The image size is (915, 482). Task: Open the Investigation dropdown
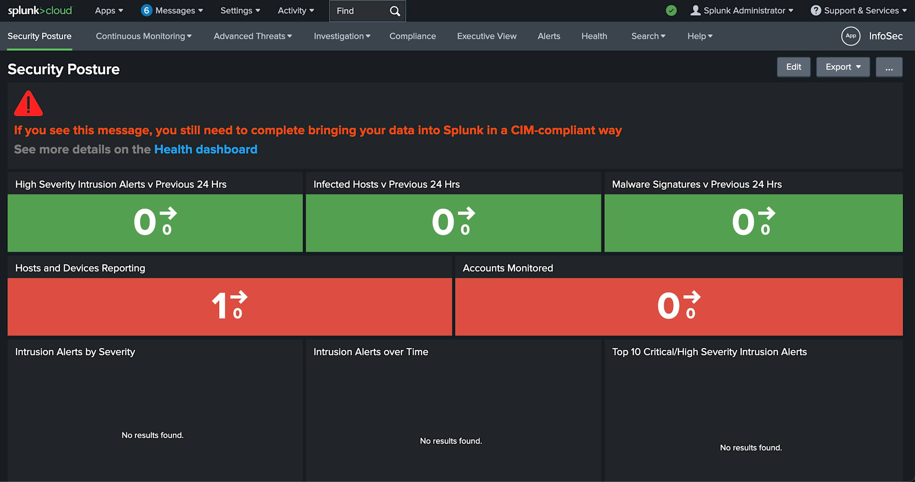pos(342,36)
